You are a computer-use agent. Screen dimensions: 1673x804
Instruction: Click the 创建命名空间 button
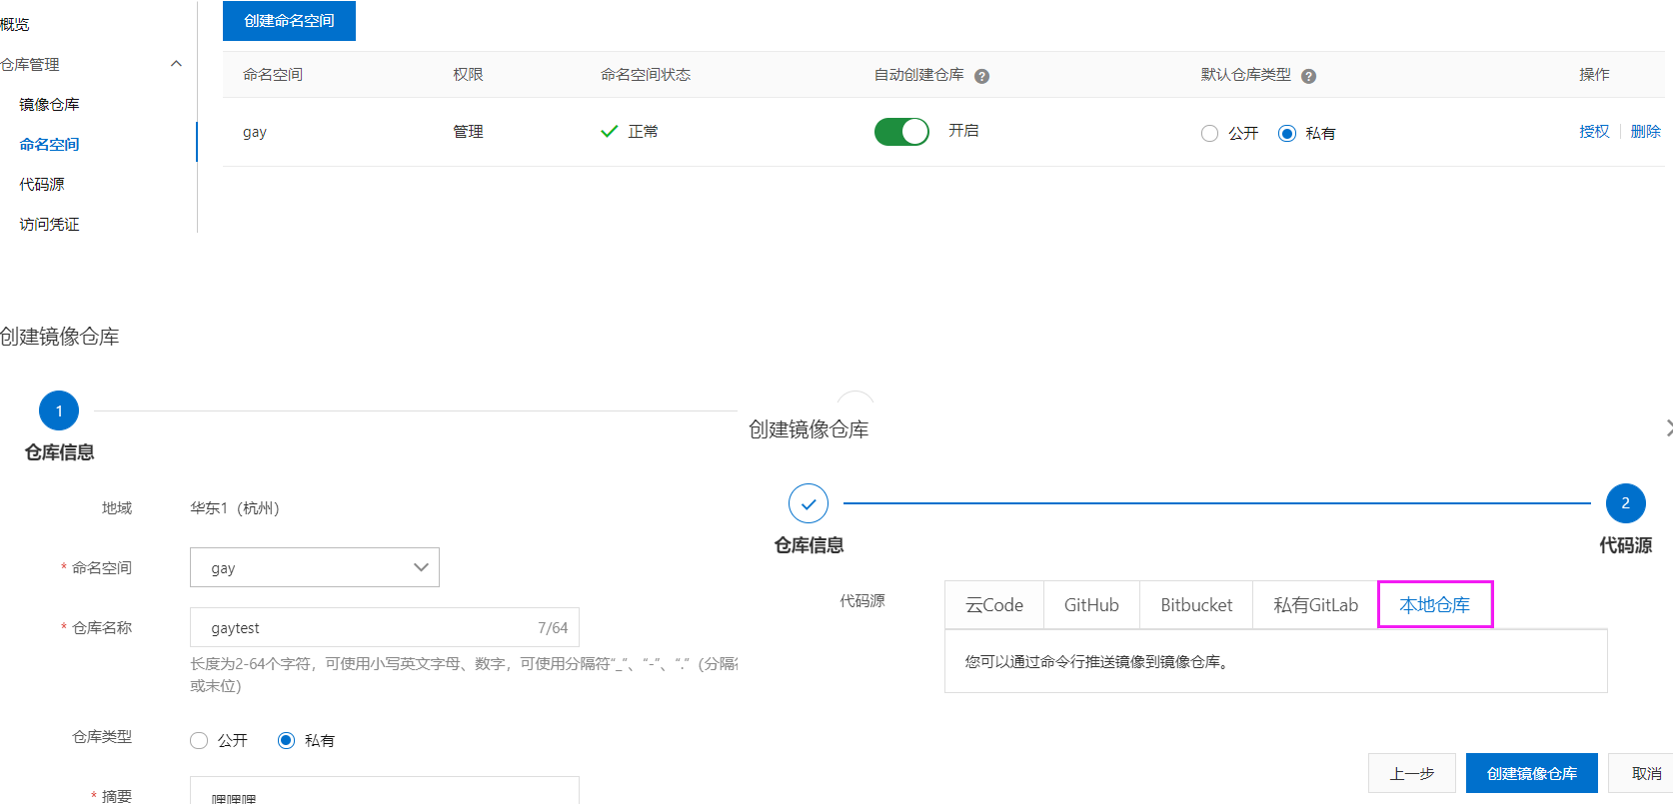coord(289,21)
